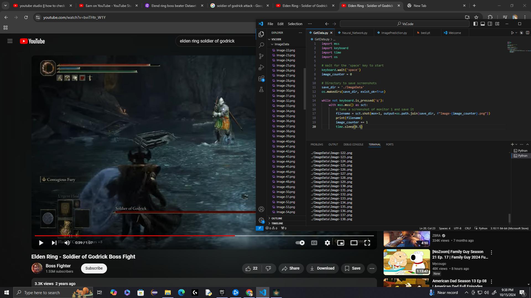Click the YouTube search field
The image size is (531, 298).
[216, 41]
